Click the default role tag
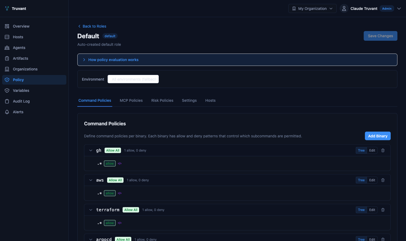The image size is (406, 241). 110,36
